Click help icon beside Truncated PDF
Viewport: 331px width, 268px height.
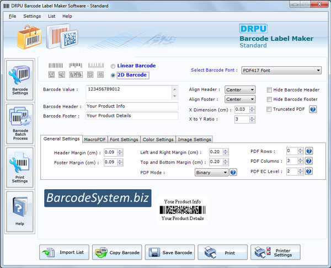(313, 109)
